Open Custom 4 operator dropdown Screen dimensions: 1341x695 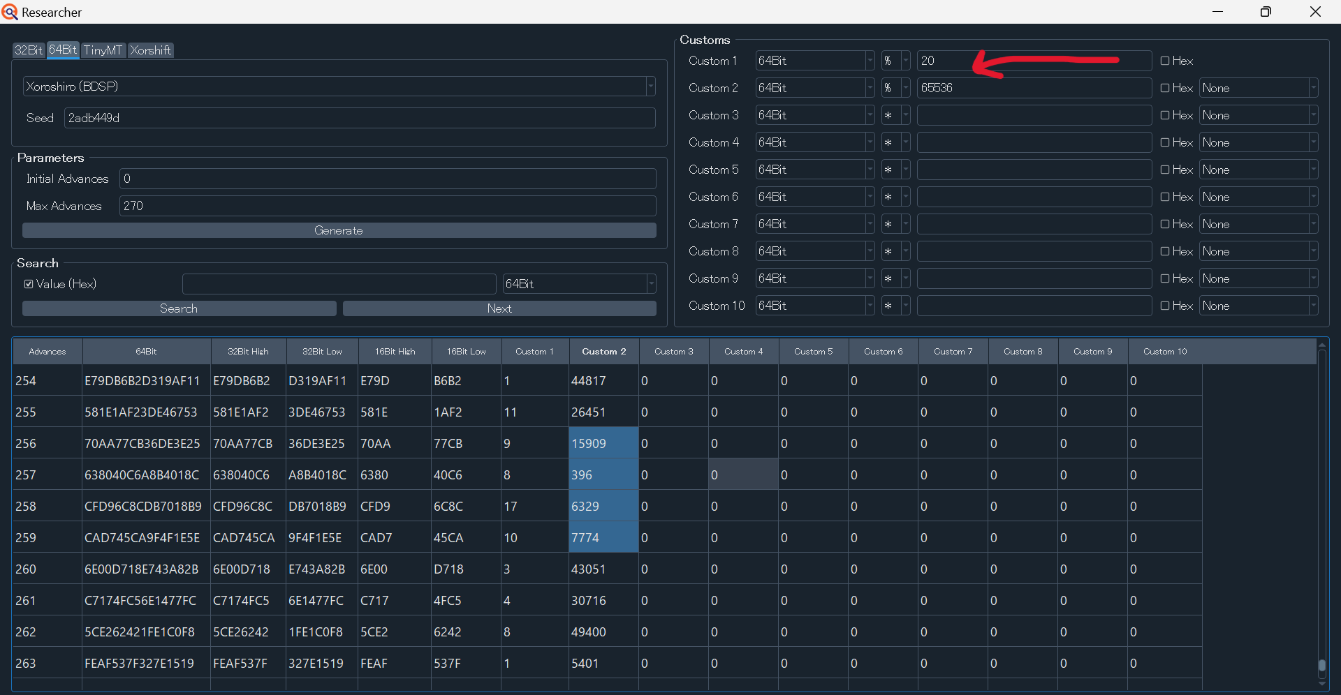point(895,142)
